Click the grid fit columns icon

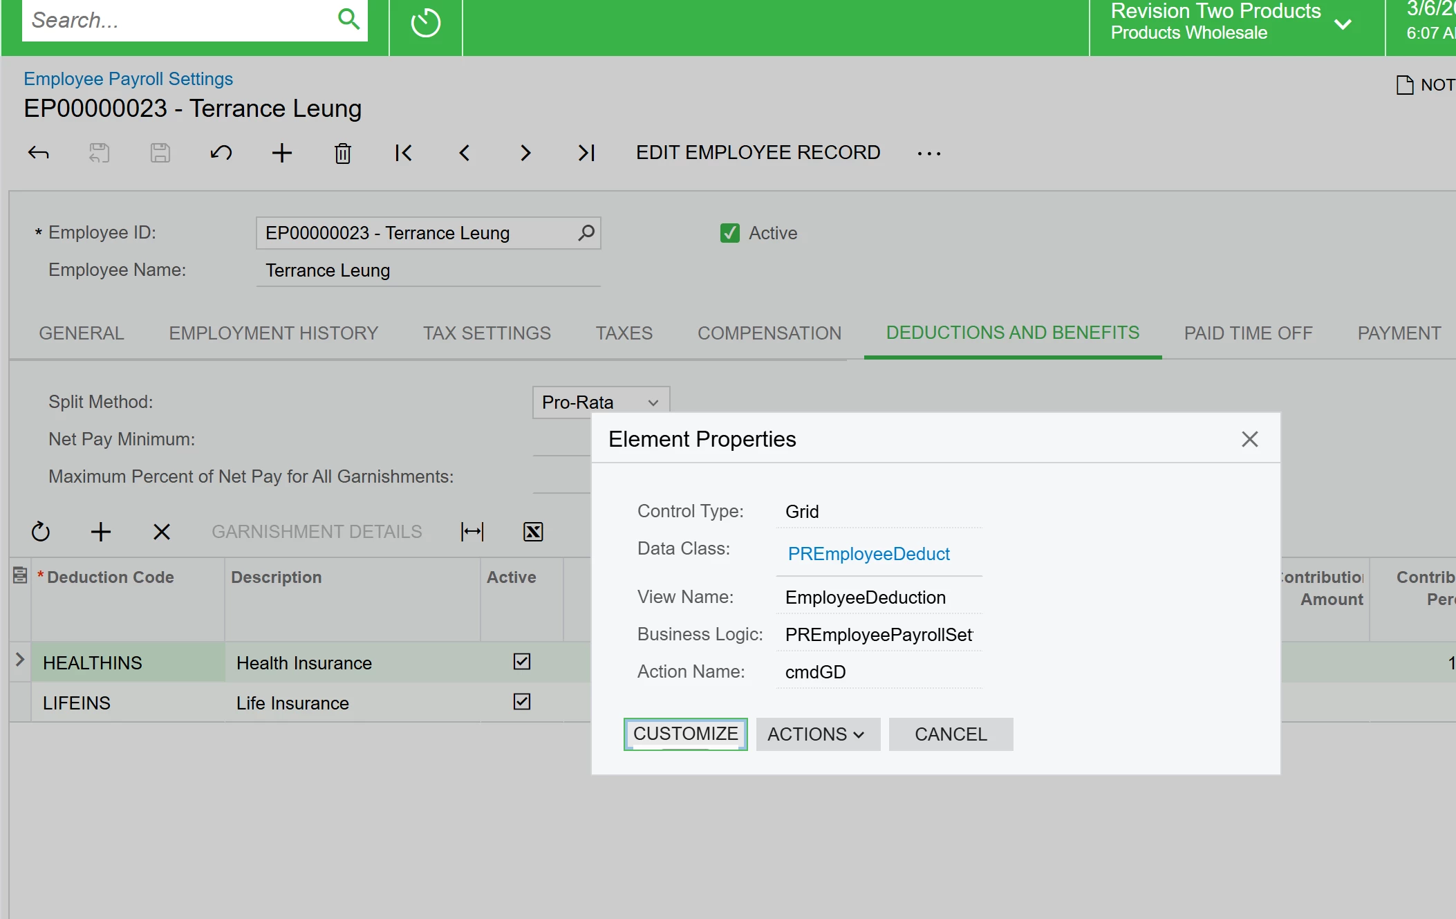click(x=472, y=532)
